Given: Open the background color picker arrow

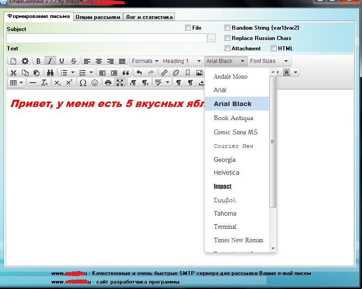Looking at the screenshot, I should pyautogui.click(x=296, y=72).
